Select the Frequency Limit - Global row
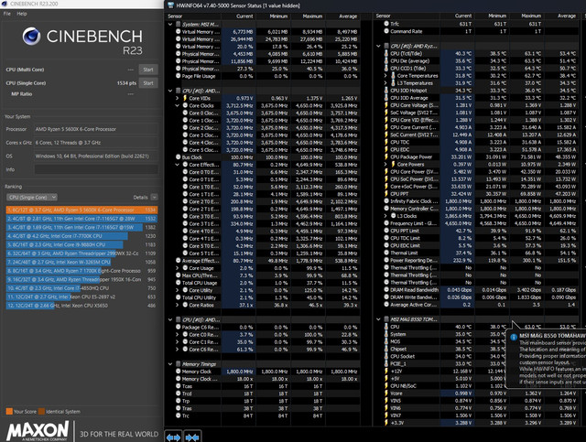The width and height of the screenshot is (586, 442). click(x=476, y=223)
